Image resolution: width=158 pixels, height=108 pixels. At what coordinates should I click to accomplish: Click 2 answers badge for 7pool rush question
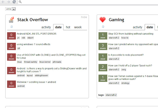coord(103,67)
